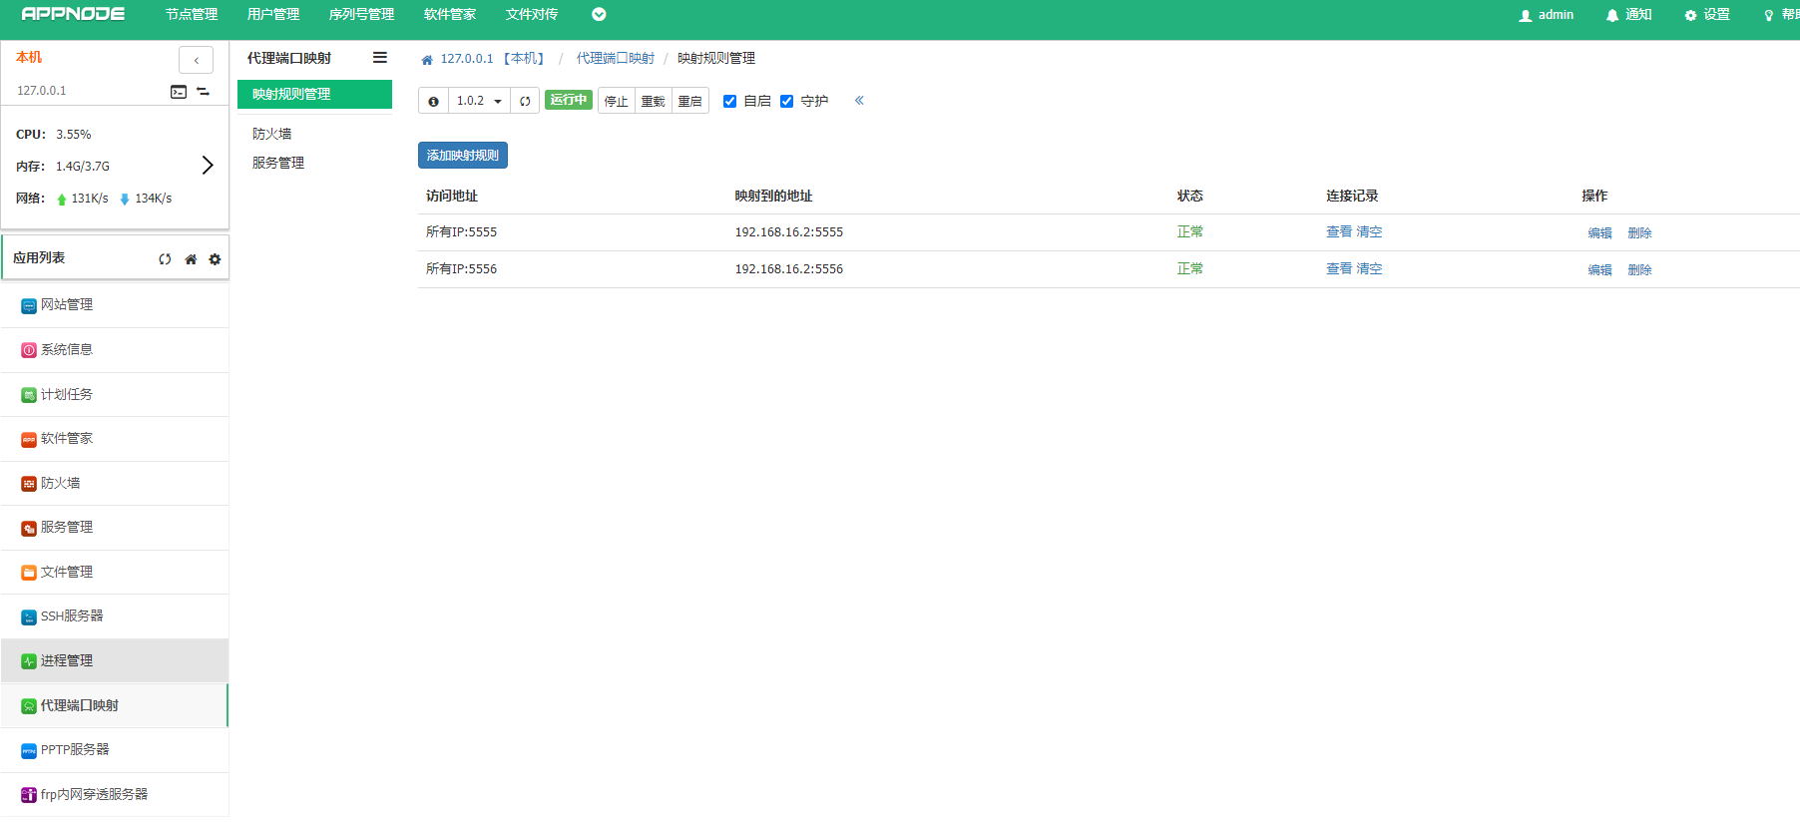Image resolution: width=1800 pixels, height=822 pixels.
Task: Open 软件管家 top menu
Action: click(450, 14)
